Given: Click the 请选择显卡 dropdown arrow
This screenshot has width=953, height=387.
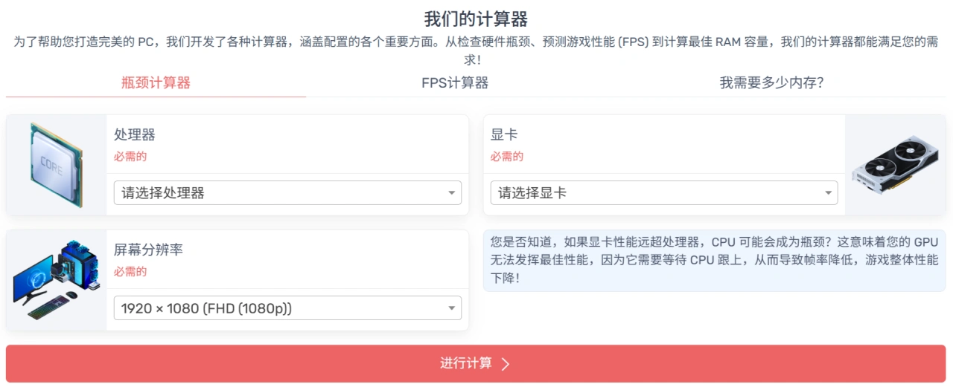Looking at the screenshot, I should [828, 193].
